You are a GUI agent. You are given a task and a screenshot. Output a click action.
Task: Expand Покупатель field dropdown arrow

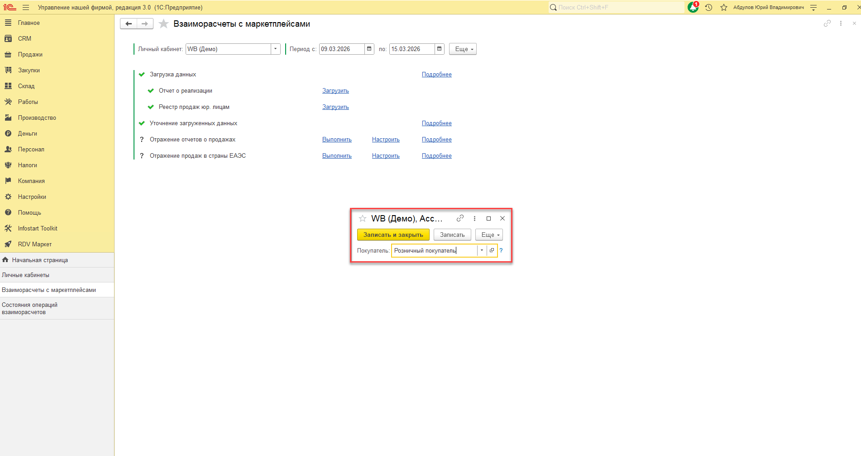pos(482,250)
